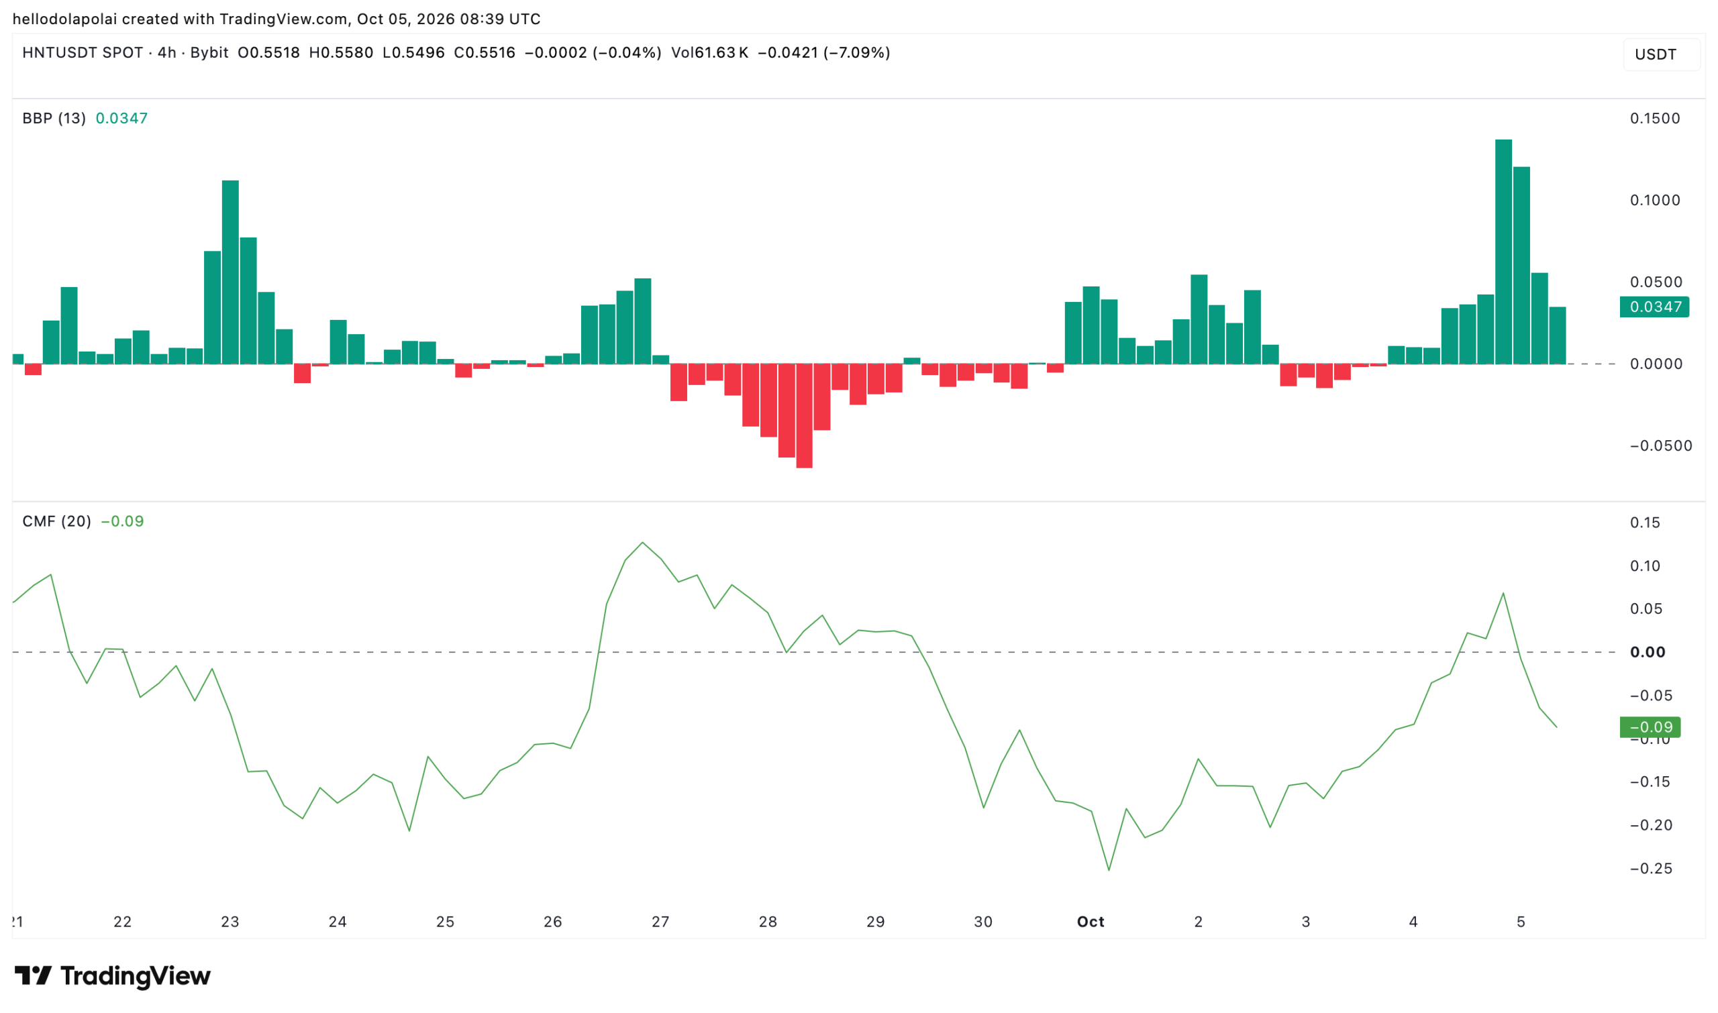Click the TradingView logo
Image resolution: width=1718 pixels, height=1013 pixels.
click(113, 977)
